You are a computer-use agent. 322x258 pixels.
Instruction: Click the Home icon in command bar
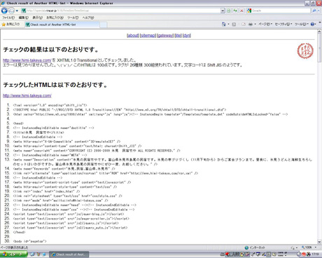[224, 24]
